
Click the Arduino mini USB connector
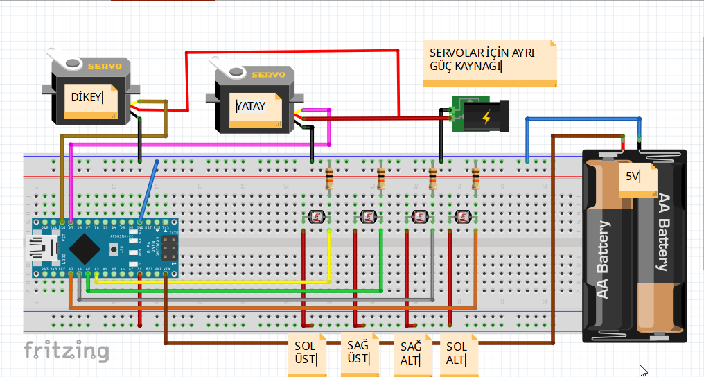(36, 248)
